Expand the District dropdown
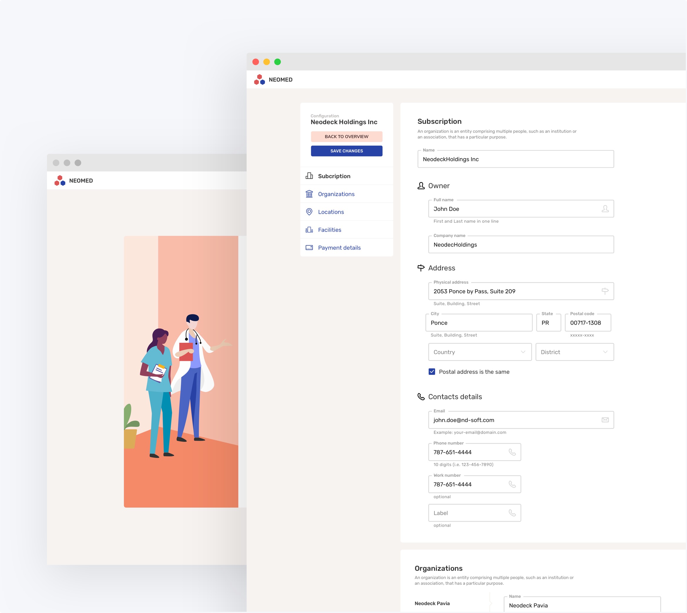The width and height of the screenshot is (687, 613). tap(575, 352)
